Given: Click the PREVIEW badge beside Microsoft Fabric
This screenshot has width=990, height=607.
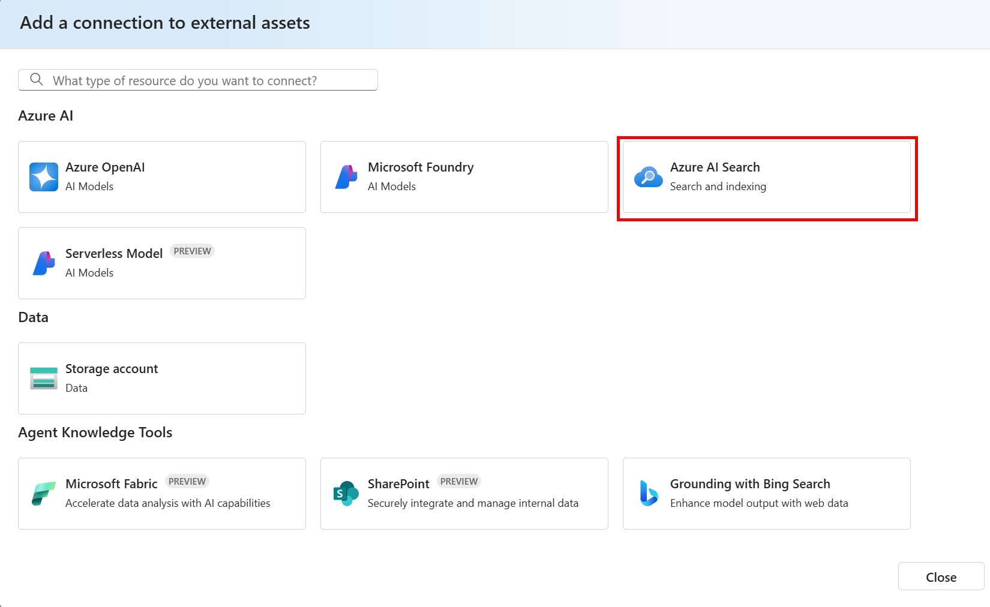Looking at the screenshot, I should [187, 482].
